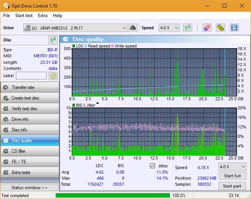The height and width of the screenshot is (199, 251).
Task: Click the Start part button
Action: pyautogui.click(x=232, y=186)
